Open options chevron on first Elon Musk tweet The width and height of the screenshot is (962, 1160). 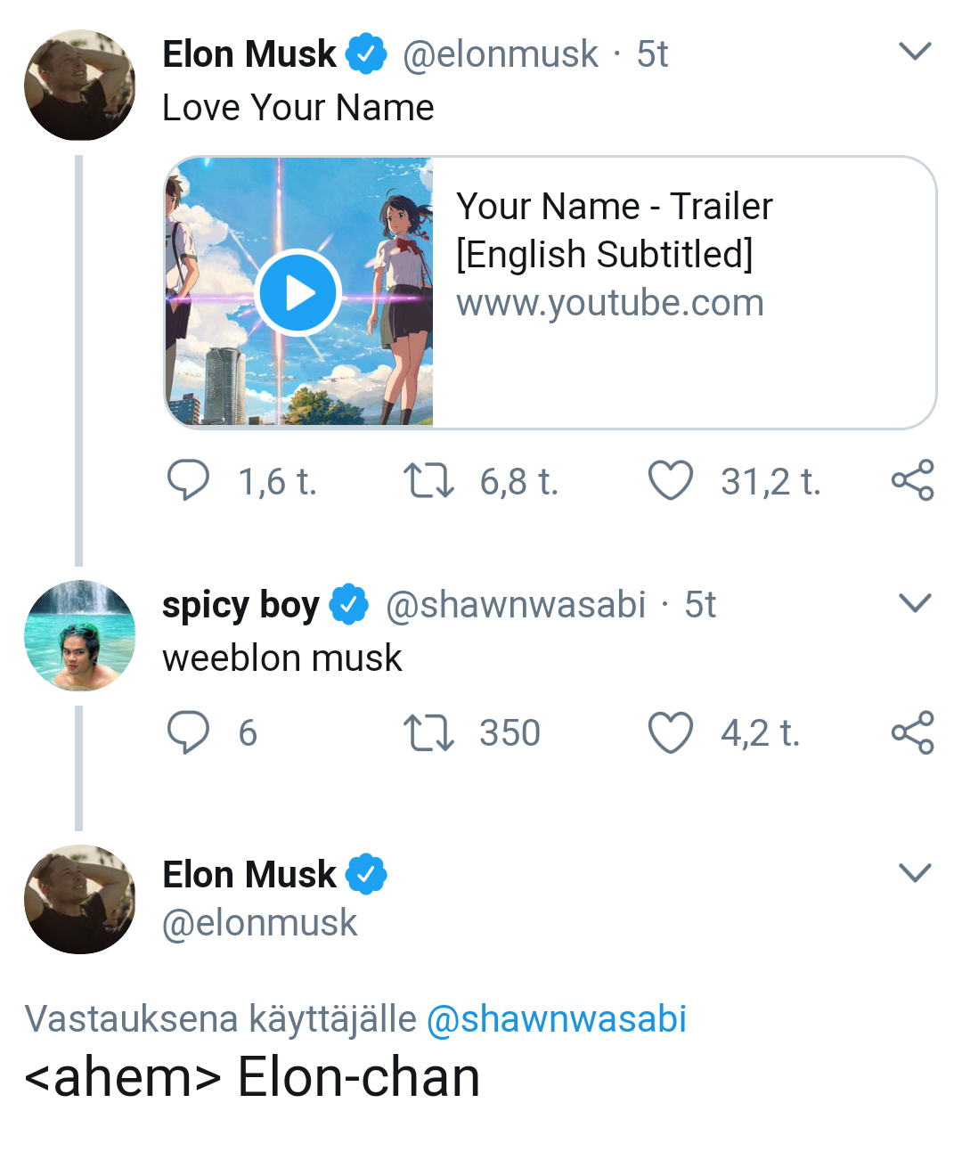click(x=915, y=51)
